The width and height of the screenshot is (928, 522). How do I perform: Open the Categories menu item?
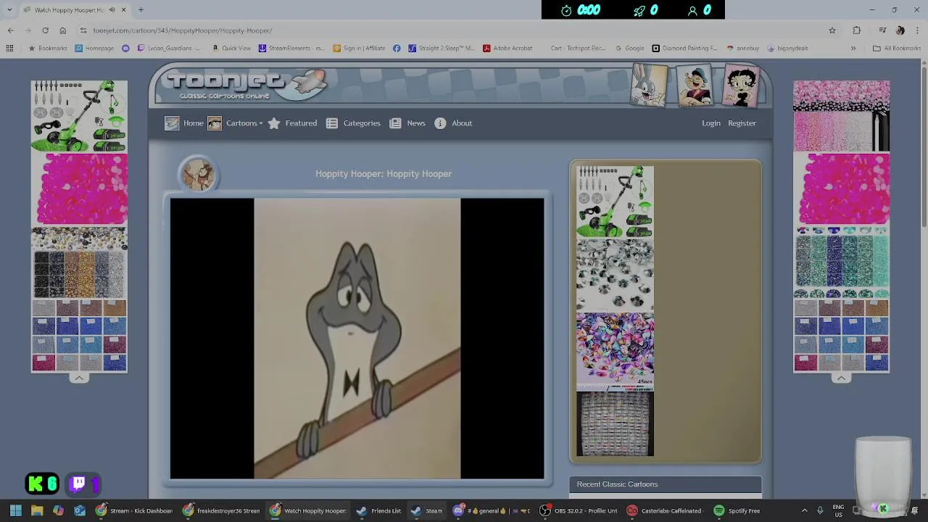pyautogui.click(x=353, y=123)
